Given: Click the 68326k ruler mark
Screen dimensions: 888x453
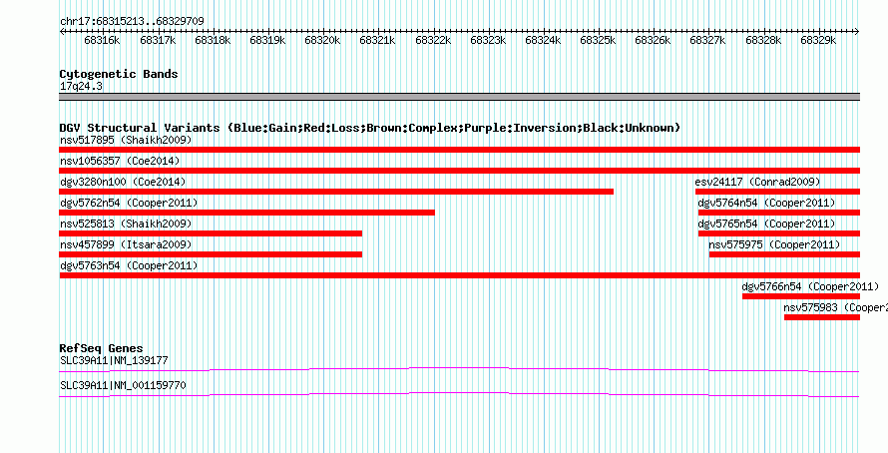Looking at the screenshot, I should click(653, 41).
